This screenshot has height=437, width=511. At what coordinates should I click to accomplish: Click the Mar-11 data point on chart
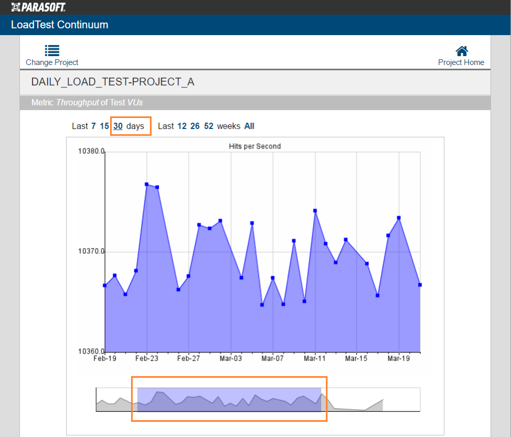tap(315, 211)
